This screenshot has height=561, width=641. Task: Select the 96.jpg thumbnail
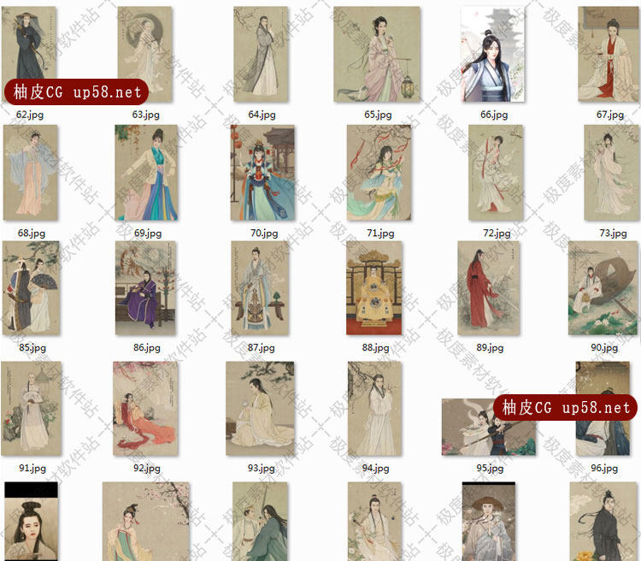603,409
